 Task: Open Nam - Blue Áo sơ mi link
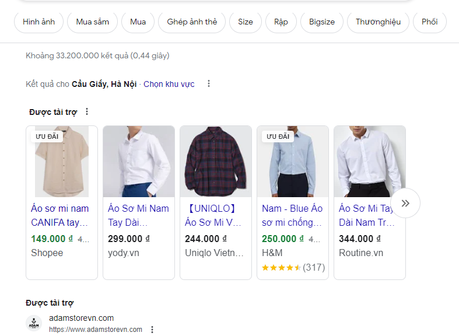pos(292,215)
